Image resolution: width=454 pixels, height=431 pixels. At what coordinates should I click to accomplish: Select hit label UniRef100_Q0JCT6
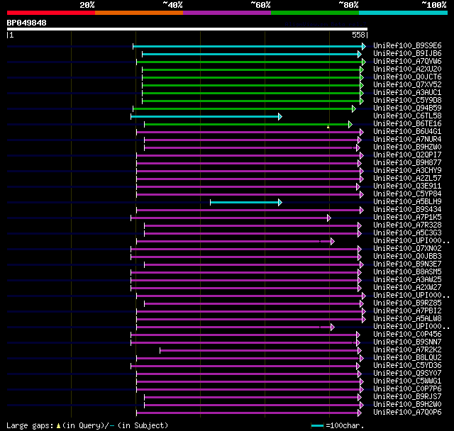407,77
